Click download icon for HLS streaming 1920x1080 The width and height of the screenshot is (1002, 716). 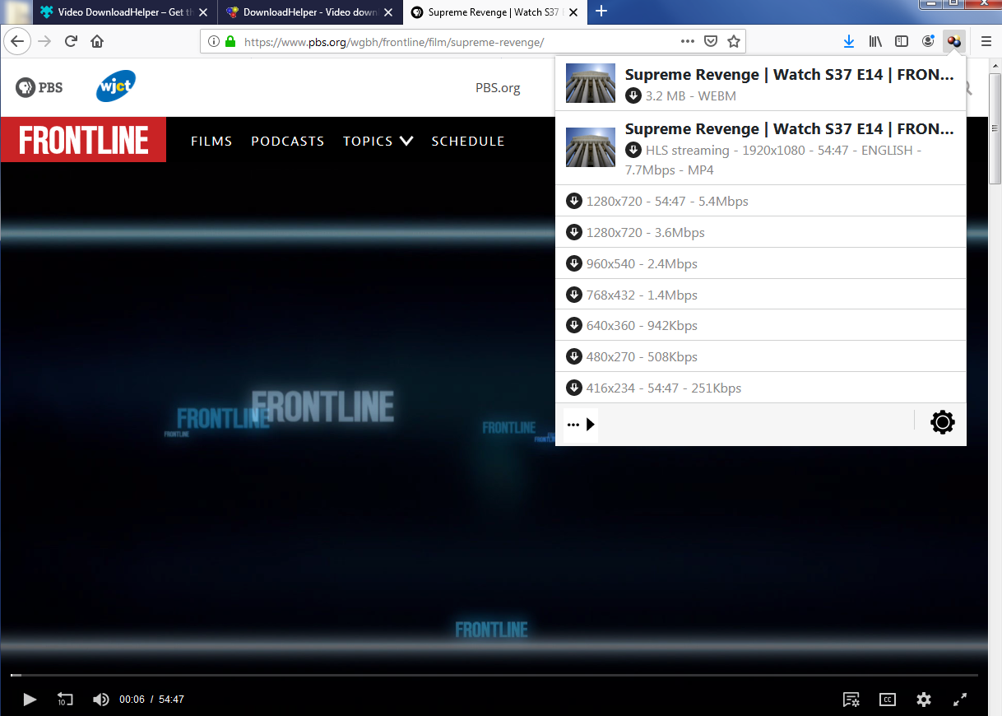tap(633, 150)
